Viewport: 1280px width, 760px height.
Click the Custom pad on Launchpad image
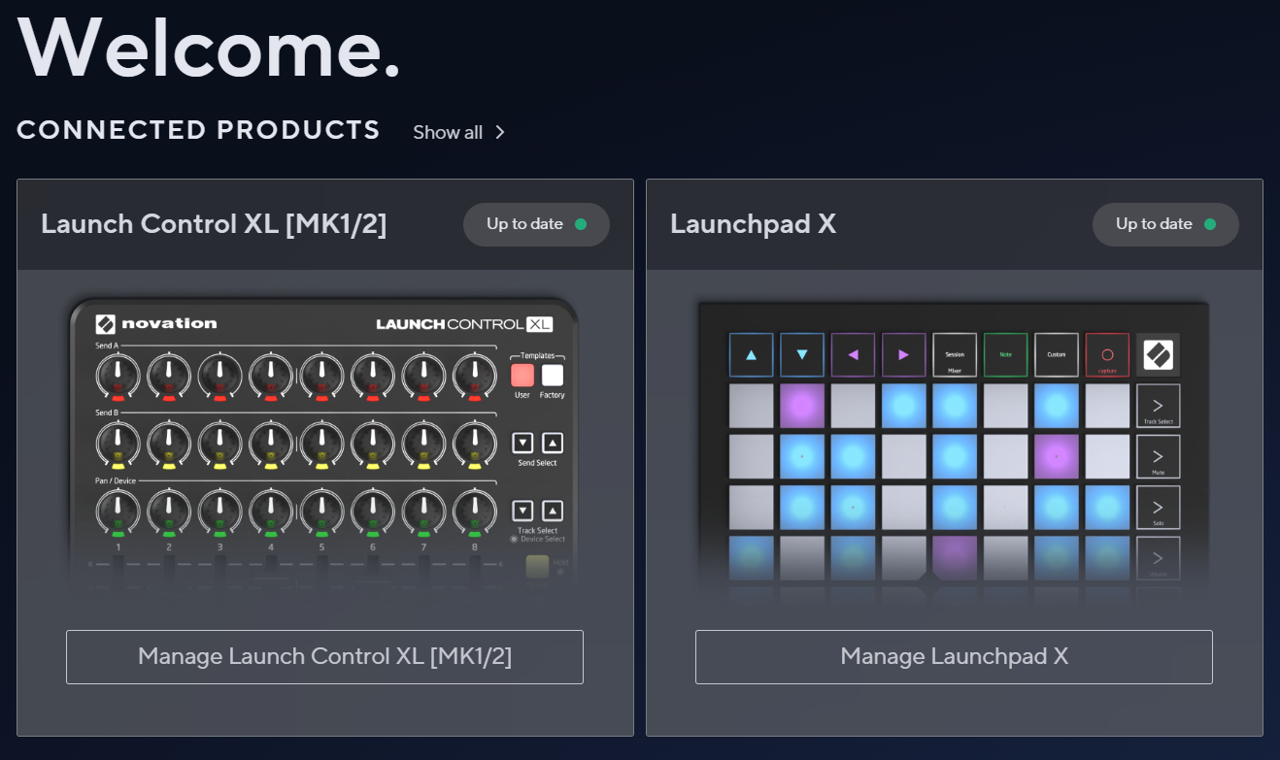click(x=1057, y=355)
